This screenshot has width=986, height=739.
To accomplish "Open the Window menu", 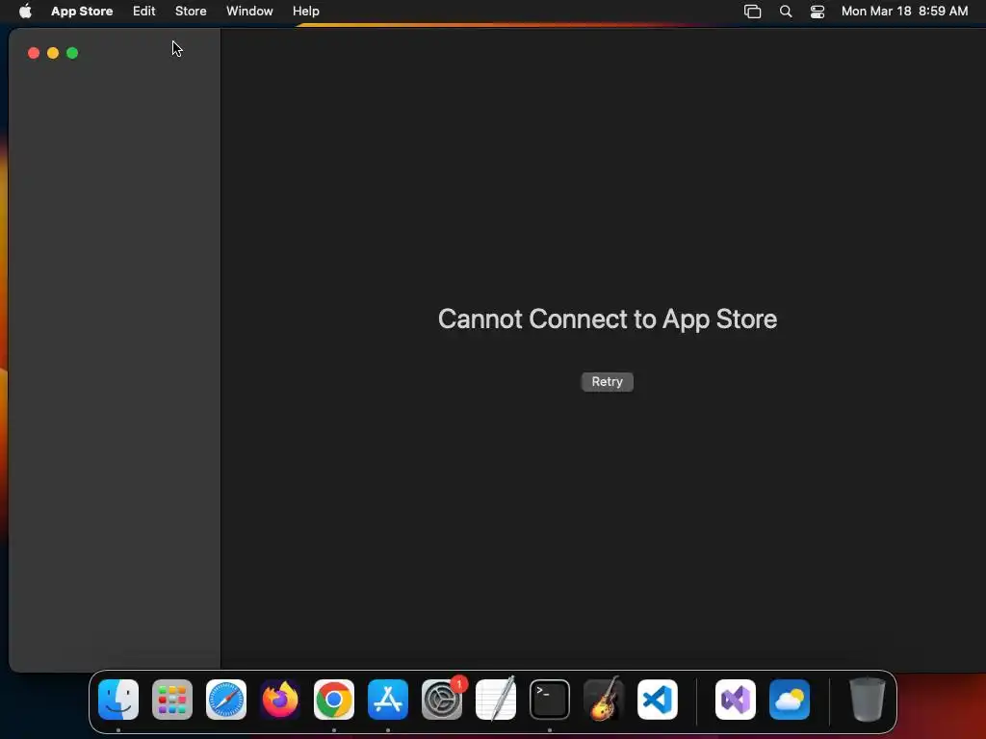I will (249, 12).
